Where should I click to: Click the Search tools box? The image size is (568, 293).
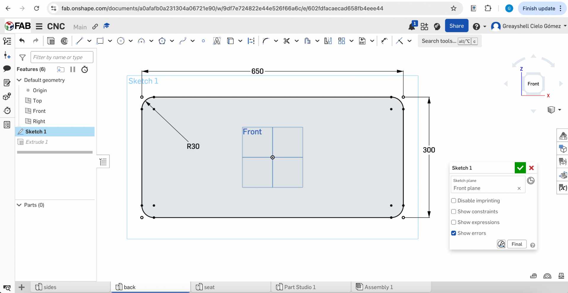point(450,41)
